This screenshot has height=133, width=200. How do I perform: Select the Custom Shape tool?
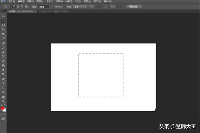coord(3,92)
